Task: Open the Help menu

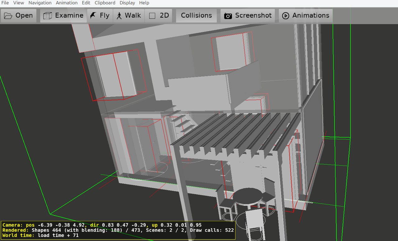Action: 144,3
